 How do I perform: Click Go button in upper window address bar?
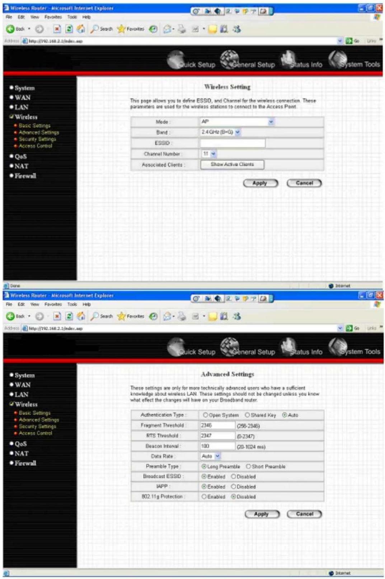[352, 41]
